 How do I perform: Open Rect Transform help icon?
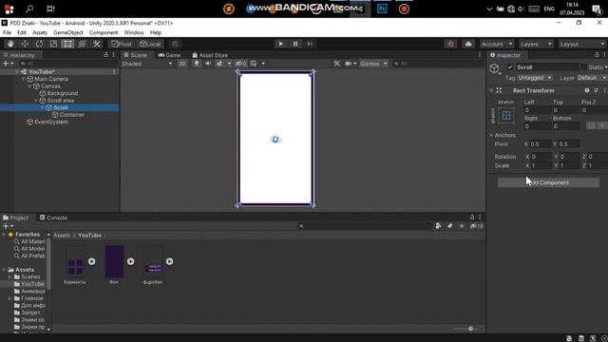tap(587, 90)
